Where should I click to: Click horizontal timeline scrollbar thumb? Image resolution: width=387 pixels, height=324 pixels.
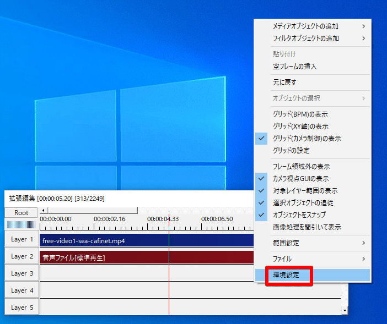pyautogui.click(x=93, y=210)
